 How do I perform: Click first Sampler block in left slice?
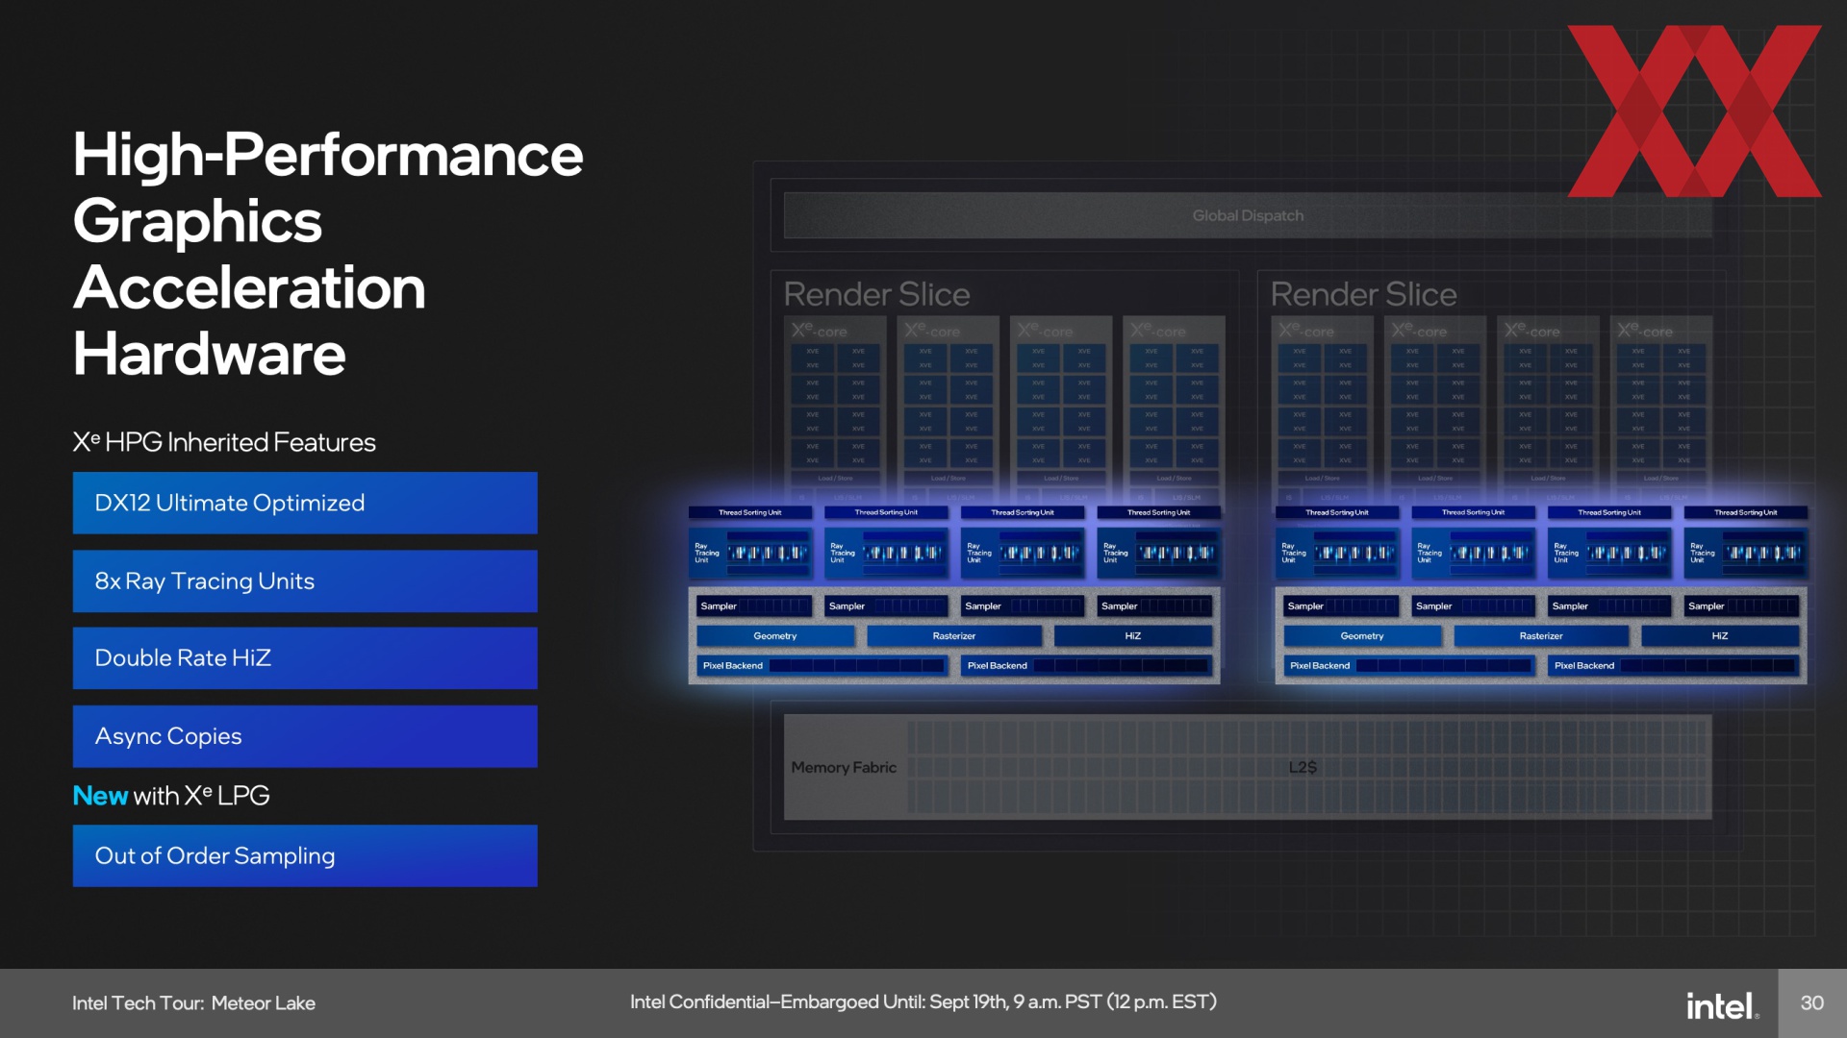[754, 606]
